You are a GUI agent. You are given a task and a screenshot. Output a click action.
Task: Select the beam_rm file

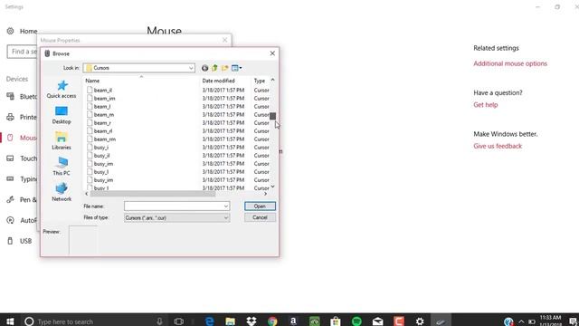pyautogui.click(x=105, y=139)
